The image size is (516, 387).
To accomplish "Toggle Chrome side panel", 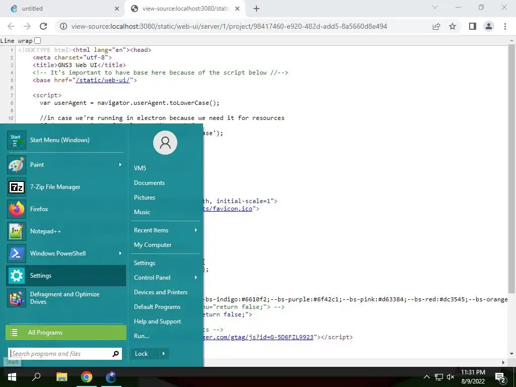I will pos(473,26).
